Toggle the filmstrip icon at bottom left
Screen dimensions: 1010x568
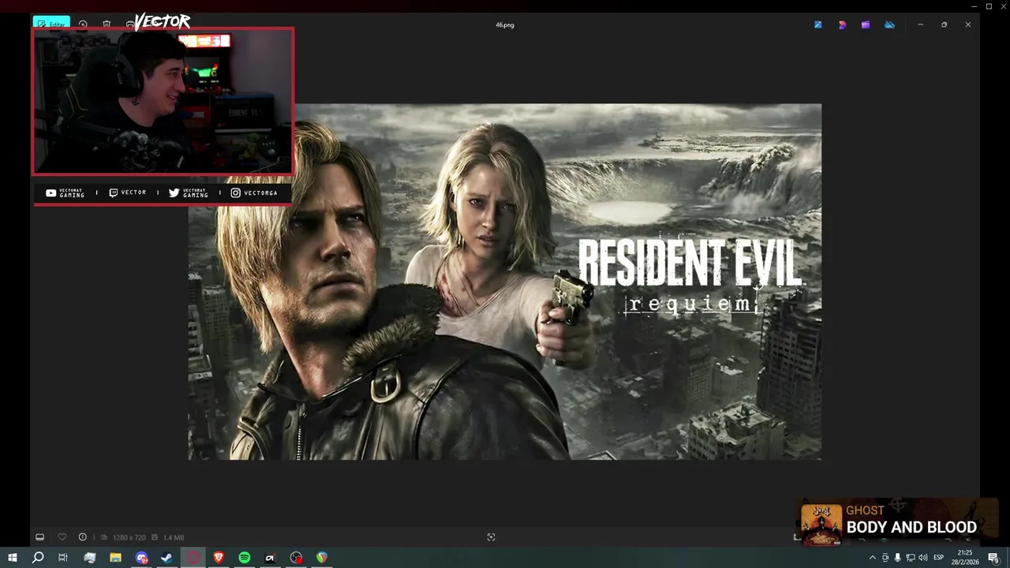coord(39,537)
